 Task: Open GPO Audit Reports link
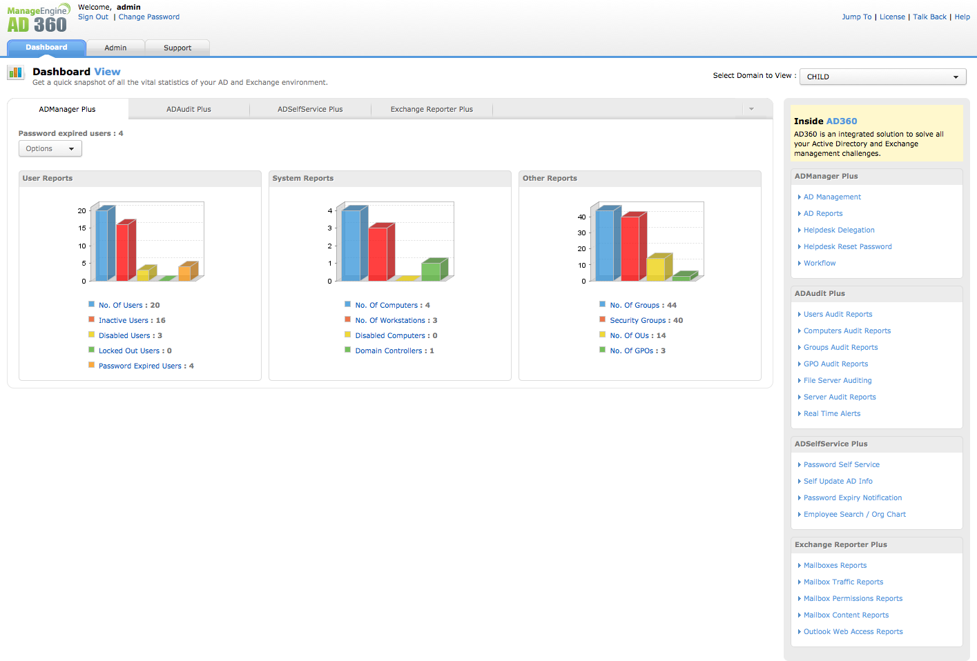click(x=836, y=364)
